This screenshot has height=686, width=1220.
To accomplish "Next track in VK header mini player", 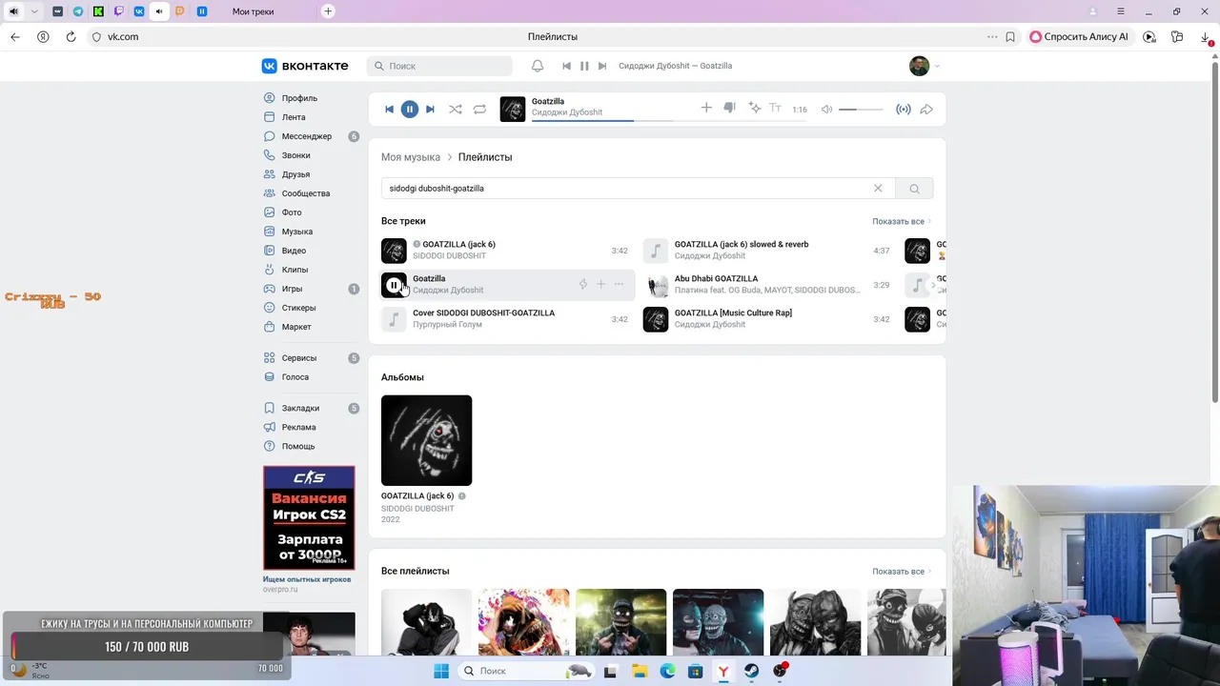I will [602, 66].
